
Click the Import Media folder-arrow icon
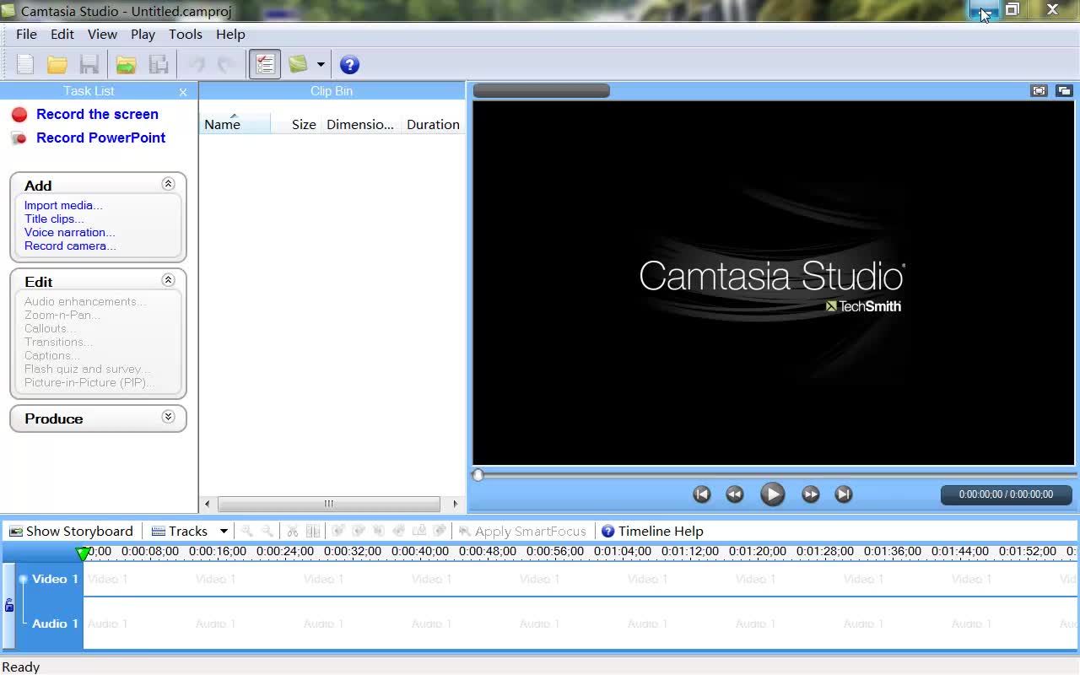(126, 64)
